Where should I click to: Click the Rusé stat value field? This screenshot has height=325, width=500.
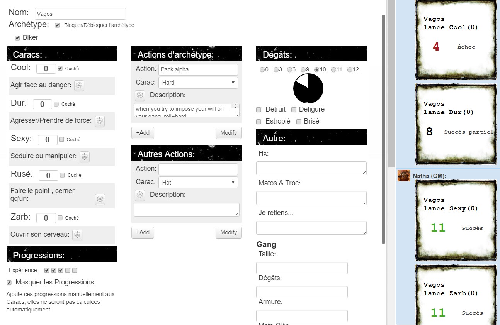click(48, 175)
